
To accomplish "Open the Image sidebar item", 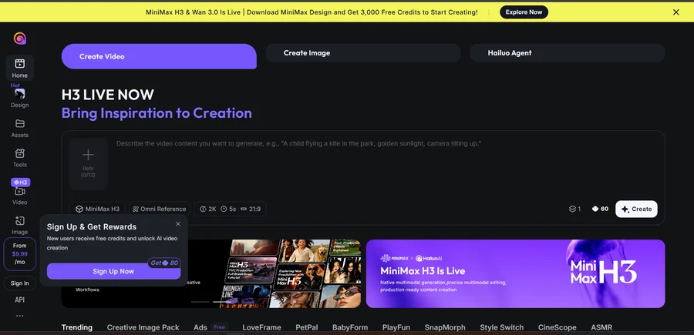I will point(19,226).
